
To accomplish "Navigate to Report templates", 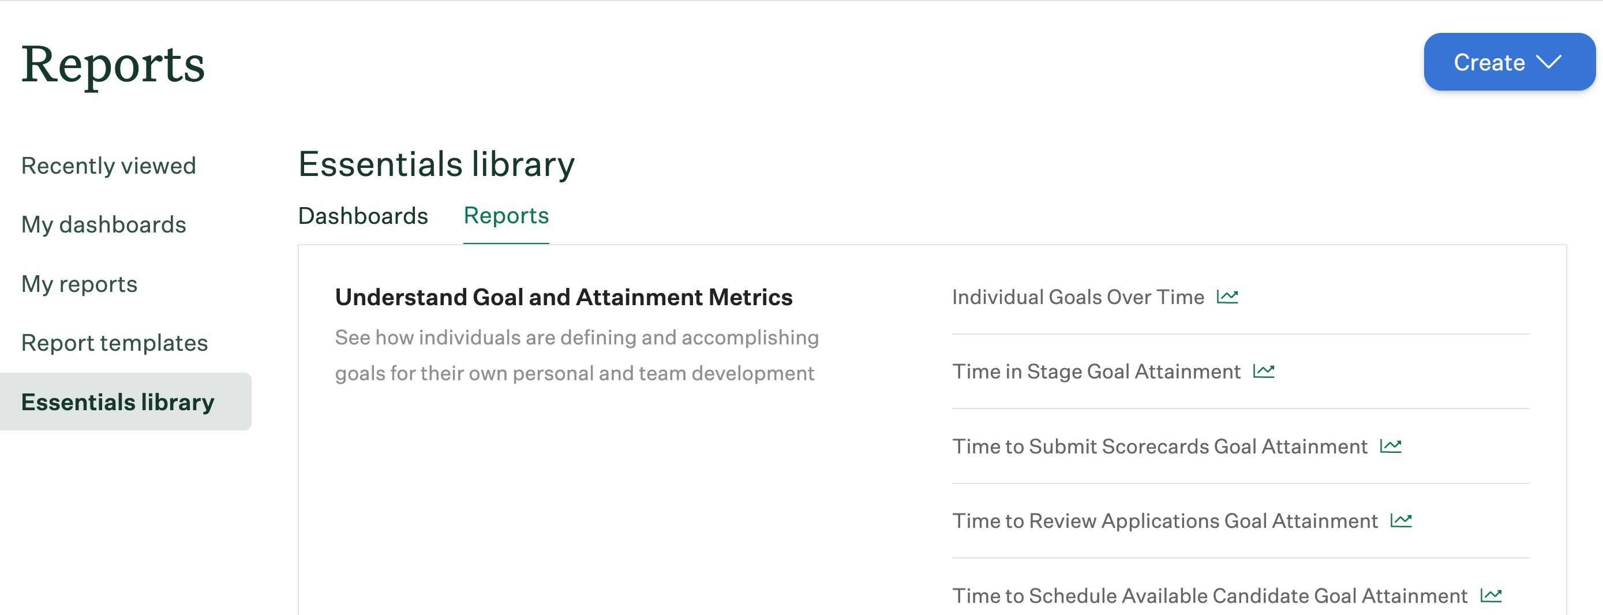I will pyautogui.click(x=114, y=343).
